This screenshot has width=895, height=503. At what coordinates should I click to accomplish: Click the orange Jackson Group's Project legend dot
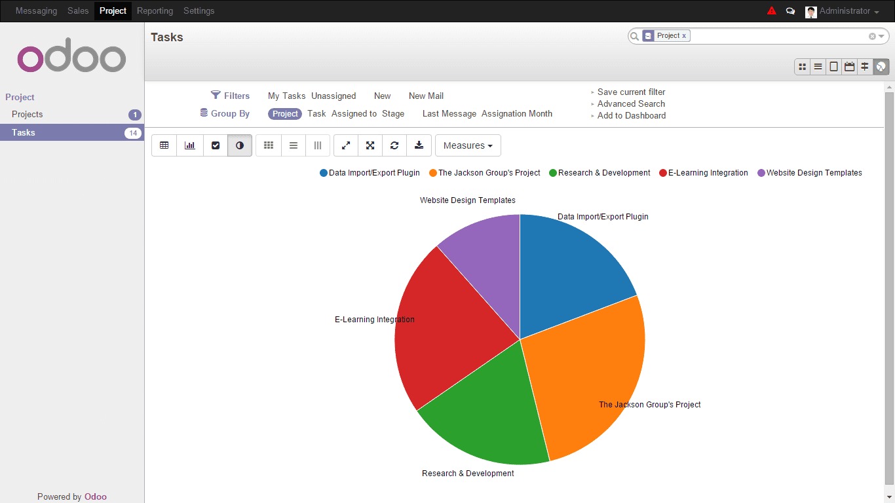(x=433, y=173)
